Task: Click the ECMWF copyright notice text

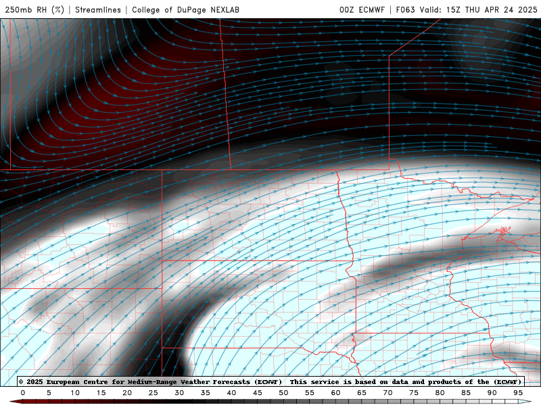Action: click(271, 381)
